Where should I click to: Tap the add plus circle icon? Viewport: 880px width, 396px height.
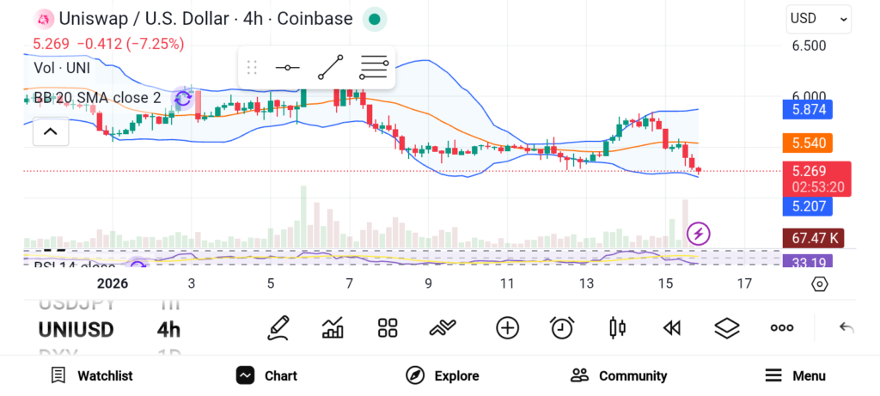coord(507,328)
